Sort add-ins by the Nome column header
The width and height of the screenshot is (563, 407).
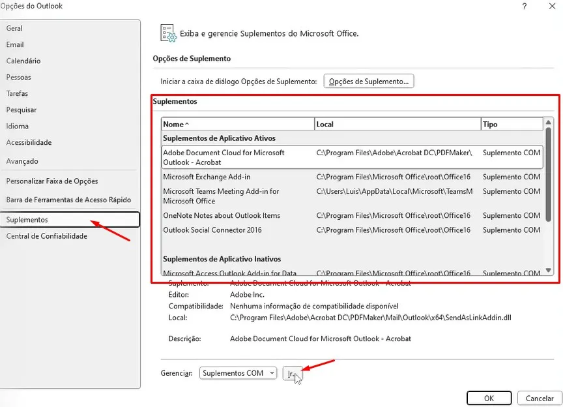(238, 124)
